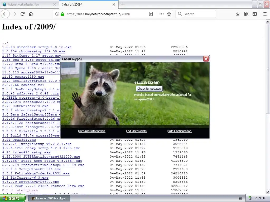The height and width of the screenshot is (202, 270).
Task: Open the hamburger application menu
Action: [x=265, y=14]
